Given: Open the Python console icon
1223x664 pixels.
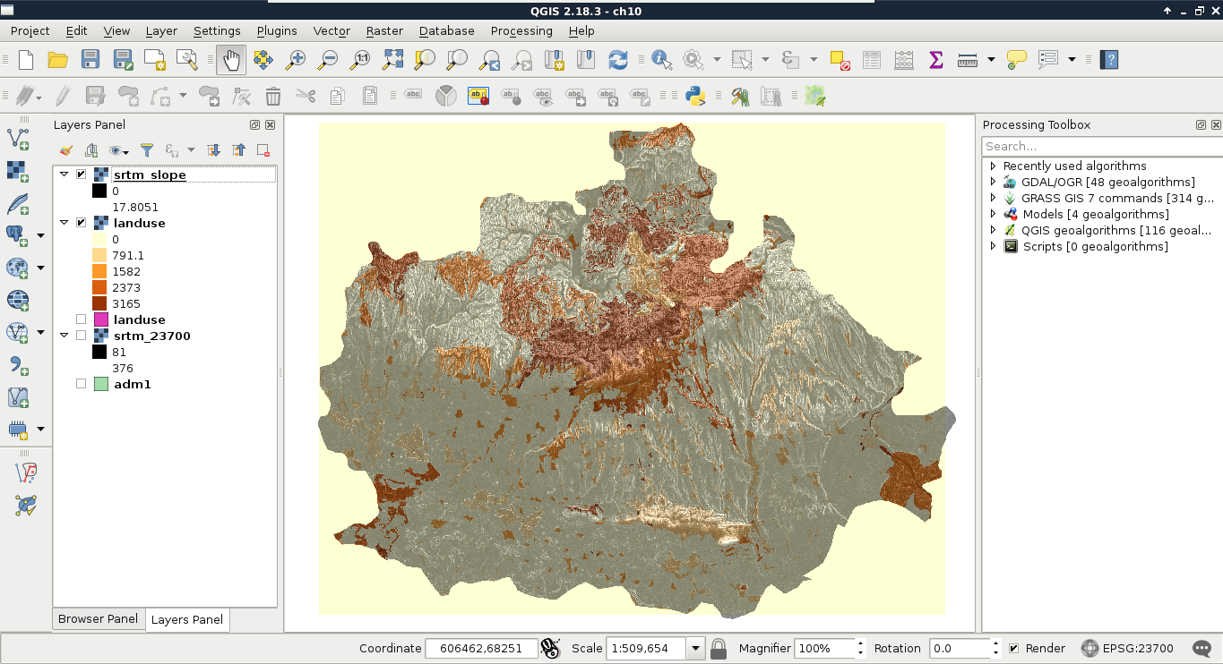Looking at the screenshot, I should (x=693, y=96).
